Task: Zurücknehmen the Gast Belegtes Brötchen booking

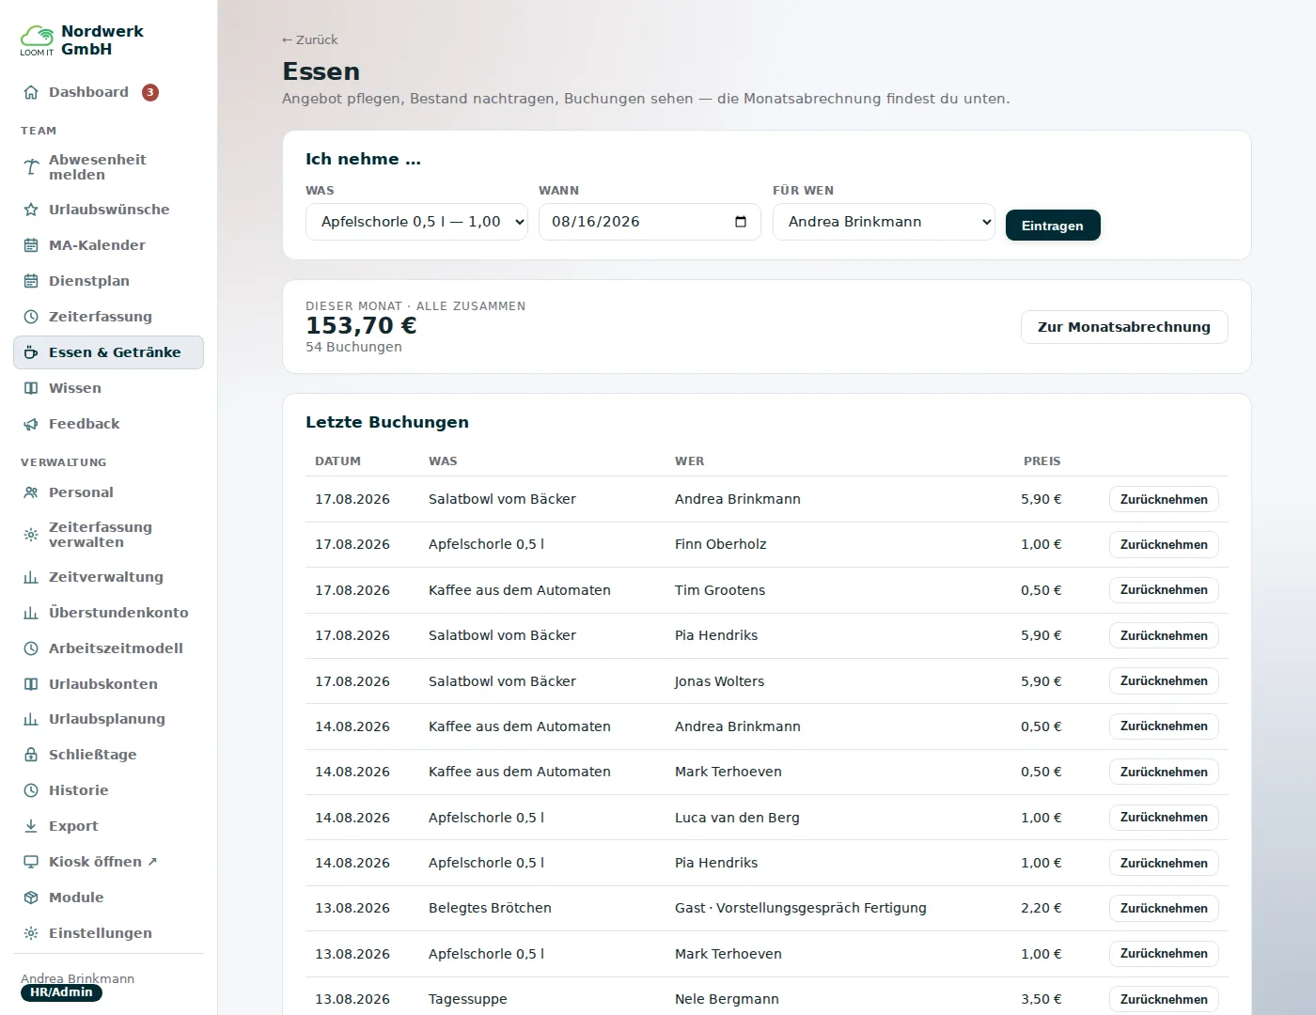Action: tap(1164, 909)
